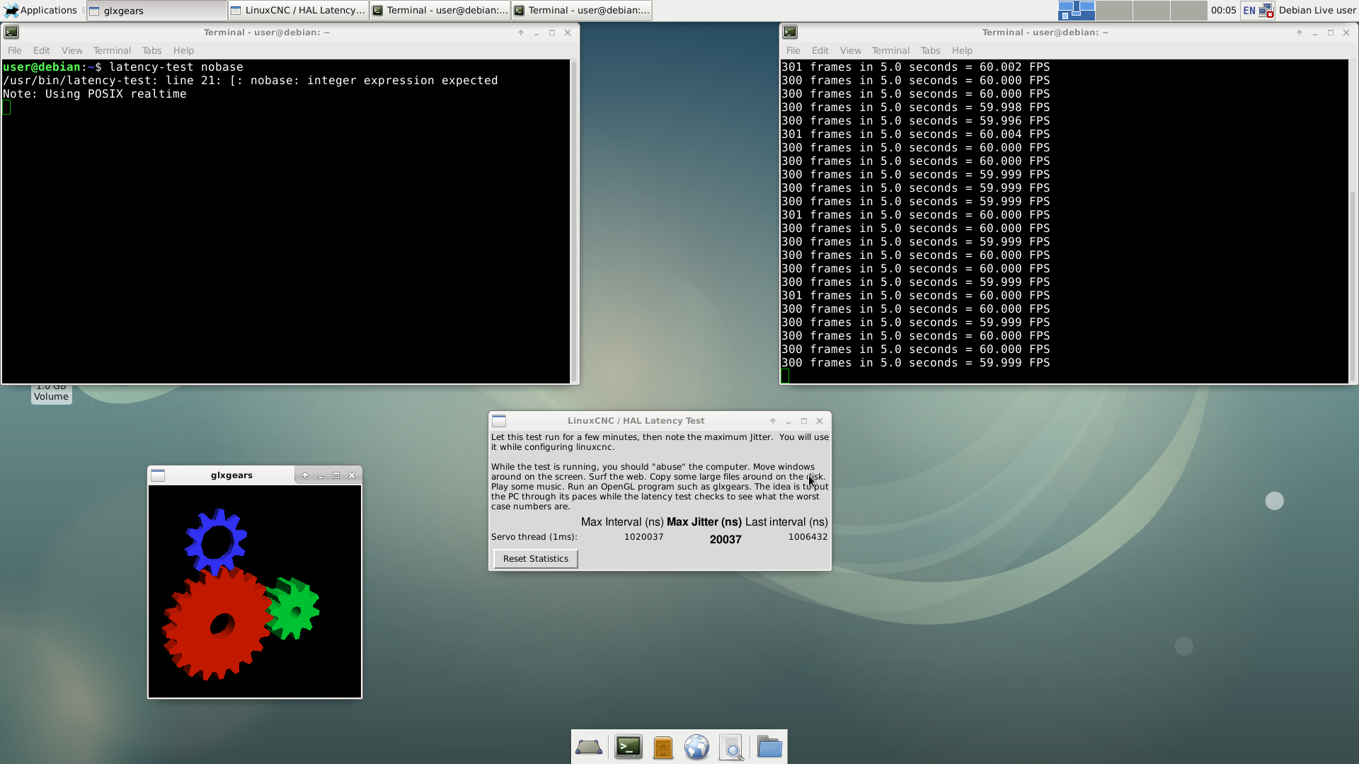
Task: Click the 'latency-test nobase' command line
Action: [x=176, y=67]
